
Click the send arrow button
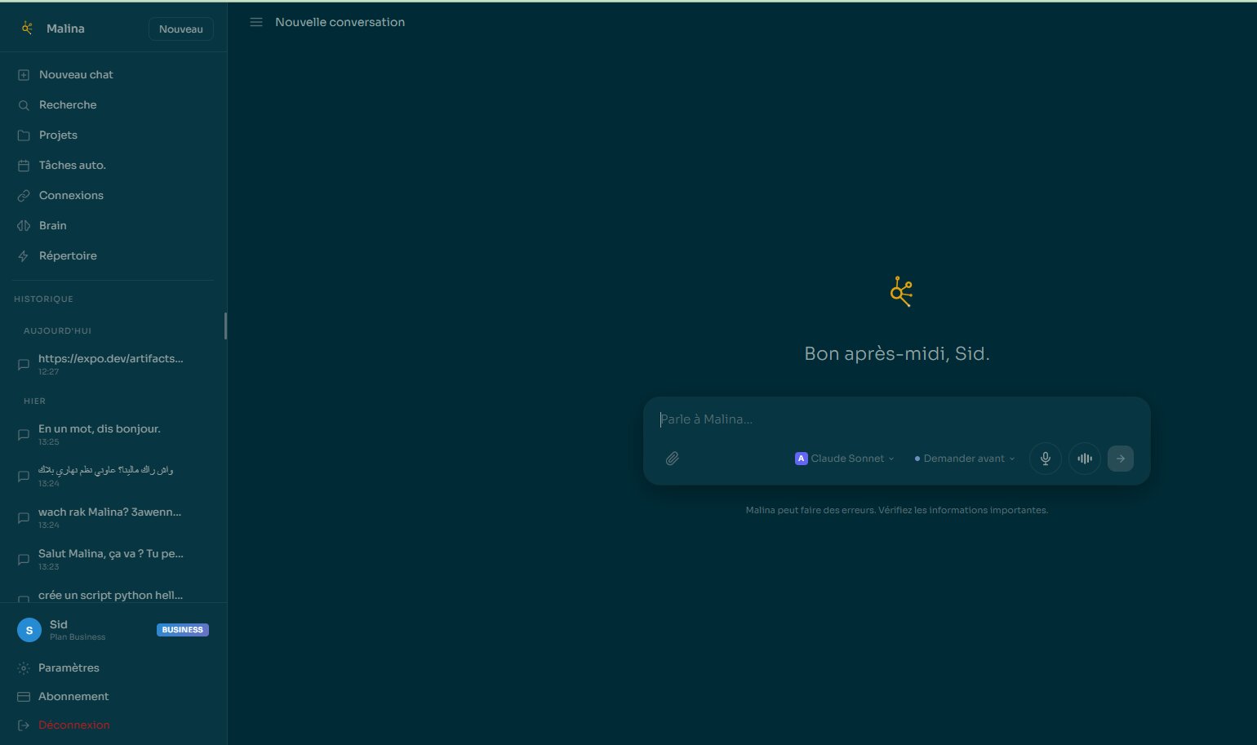click(1121, 459)
